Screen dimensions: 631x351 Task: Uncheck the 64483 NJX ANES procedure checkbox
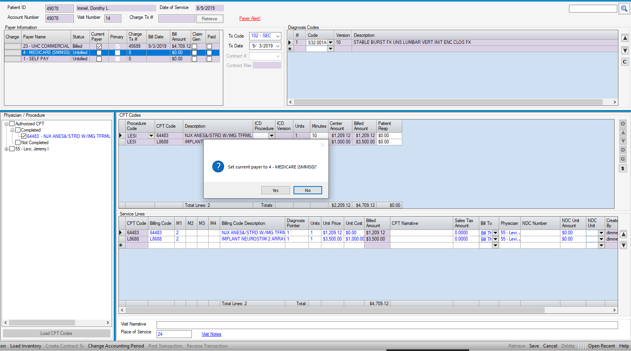24,136
